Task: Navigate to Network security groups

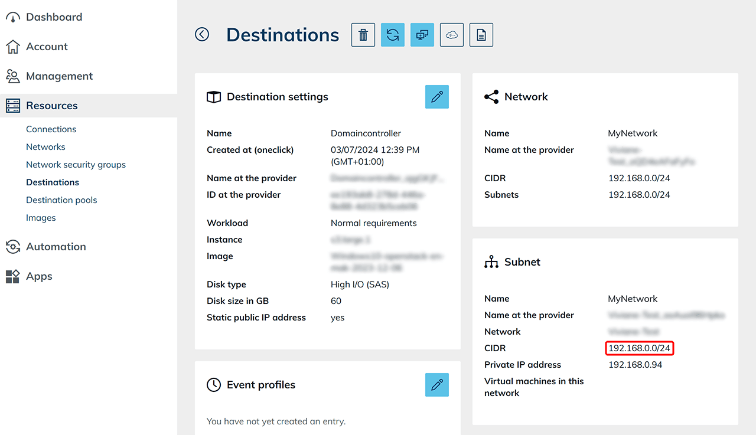Action: [x=76, y=165]
